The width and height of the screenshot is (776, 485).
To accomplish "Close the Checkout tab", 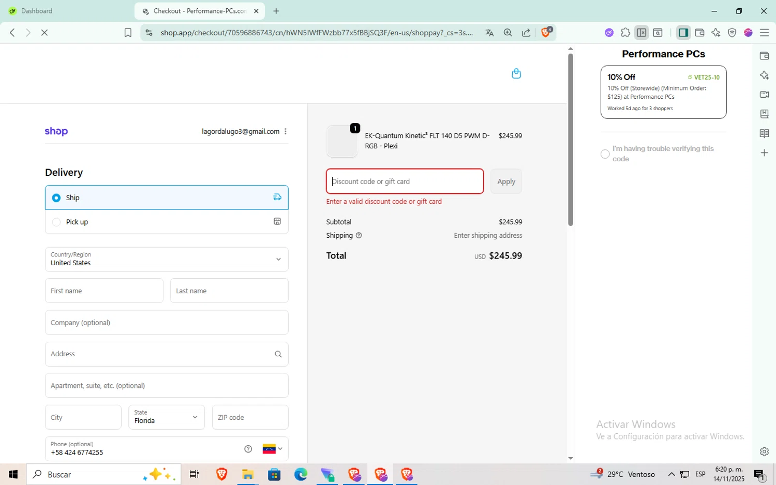I will click(x=256, y=11).
